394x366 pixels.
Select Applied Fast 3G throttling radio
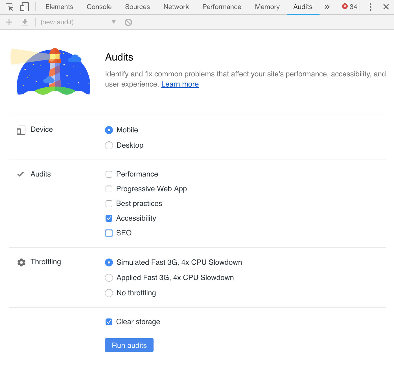pos(109,278)
